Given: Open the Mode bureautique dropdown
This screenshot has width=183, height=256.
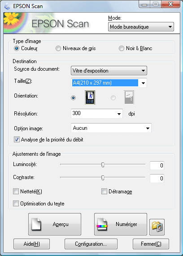Looking at the screenshot, I should pyautogui.click(x=141, y=27).
